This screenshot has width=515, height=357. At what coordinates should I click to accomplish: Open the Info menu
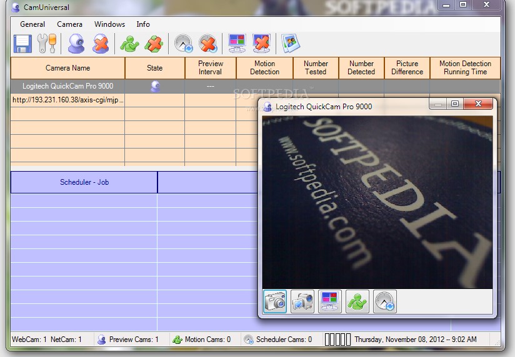(x=143, y=24)
